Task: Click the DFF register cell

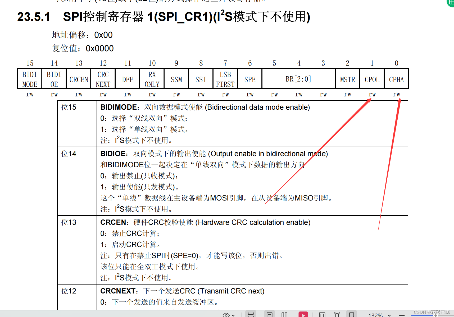Action: coord(128,79)
